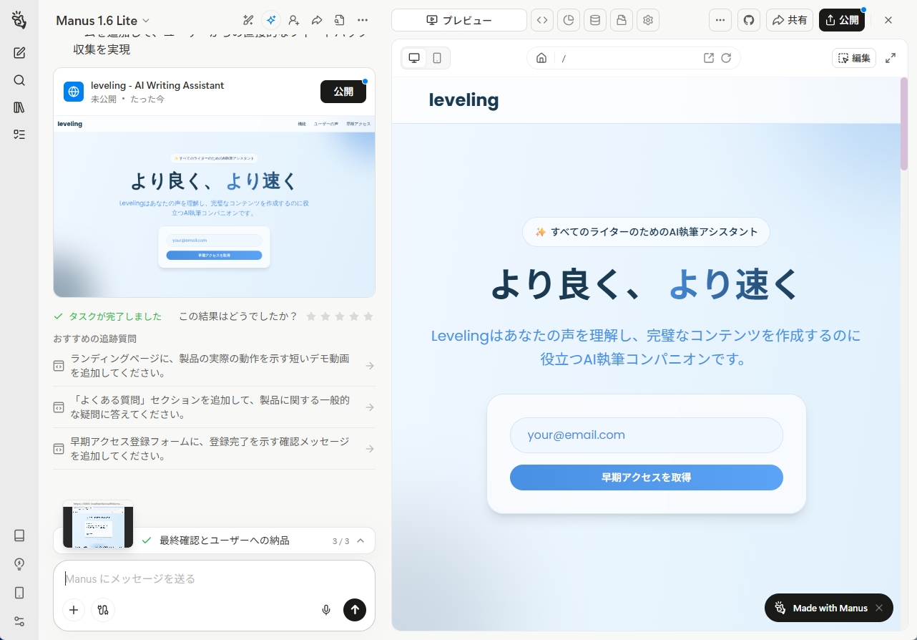Select the プレビュー tab

[459, 20]
